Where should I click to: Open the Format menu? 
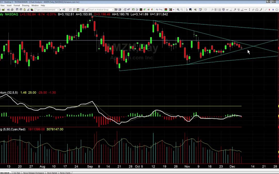[17, 5]
